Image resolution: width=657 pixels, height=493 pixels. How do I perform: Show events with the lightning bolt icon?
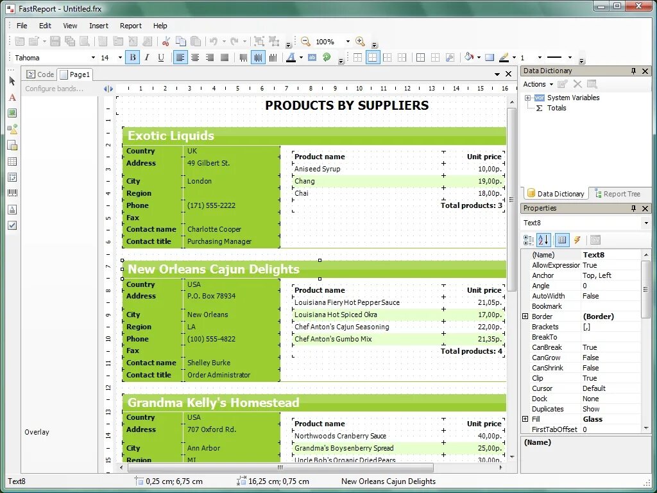pos(577,240)
